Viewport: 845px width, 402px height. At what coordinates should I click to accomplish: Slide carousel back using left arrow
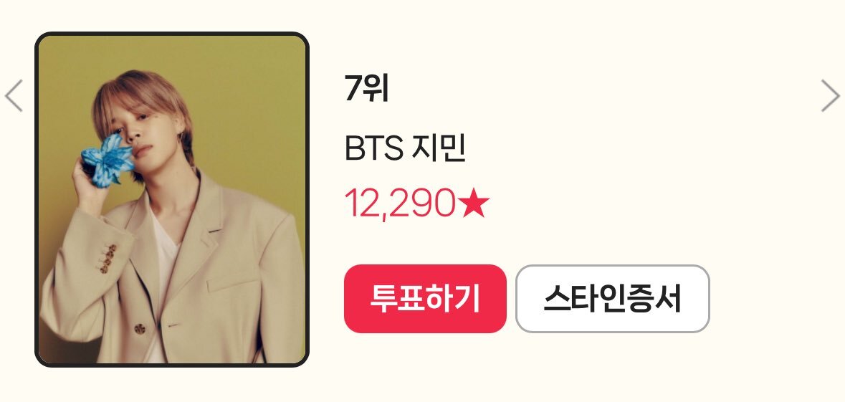click(x=14, y=96)
